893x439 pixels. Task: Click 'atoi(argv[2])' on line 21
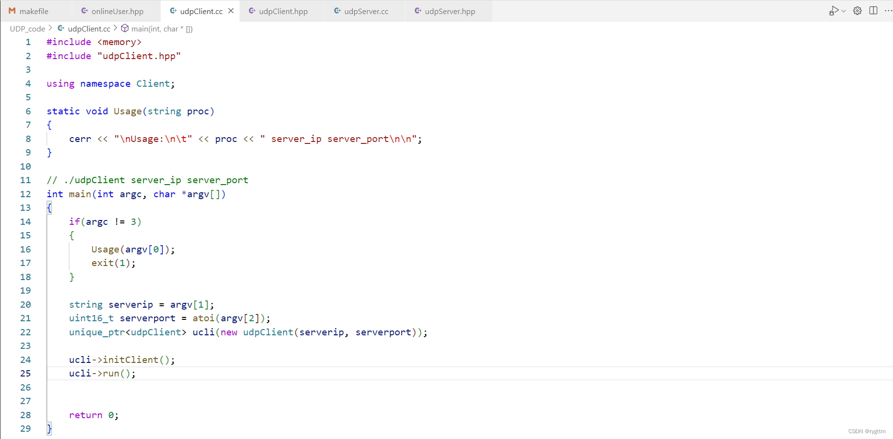coord(229,318)
